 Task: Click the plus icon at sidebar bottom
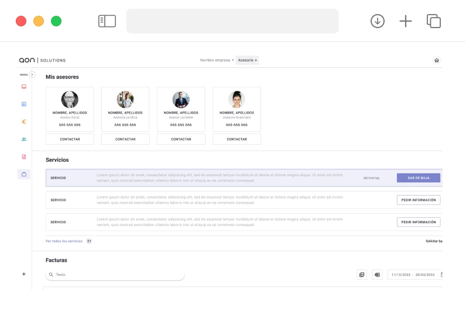[x=24, y=274]
